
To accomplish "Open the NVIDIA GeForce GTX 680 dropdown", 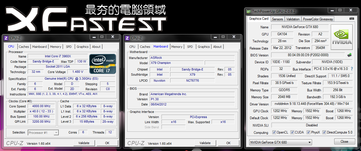I will click(x=280, y=142).
